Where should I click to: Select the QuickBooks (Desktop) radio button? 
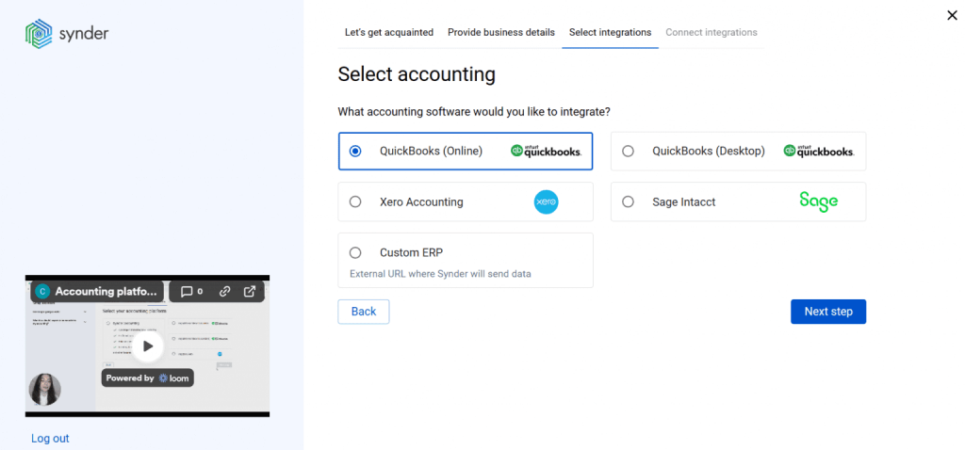click(629, 151)
